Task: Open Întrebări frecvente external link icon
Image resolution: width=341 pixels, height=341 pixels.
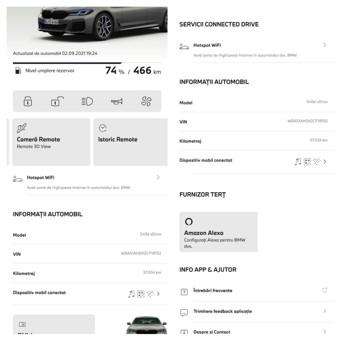Action: coord(325,290)
